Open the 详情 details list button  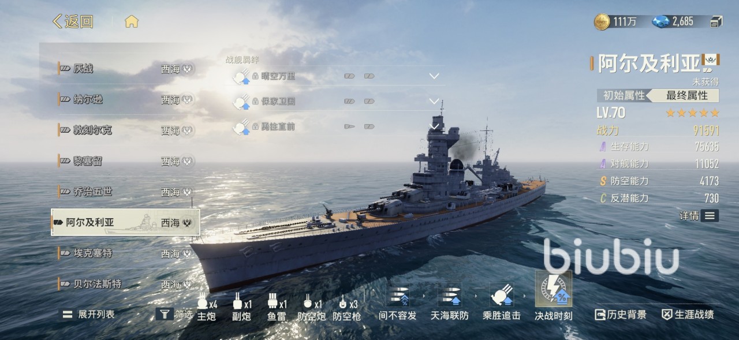699,215
